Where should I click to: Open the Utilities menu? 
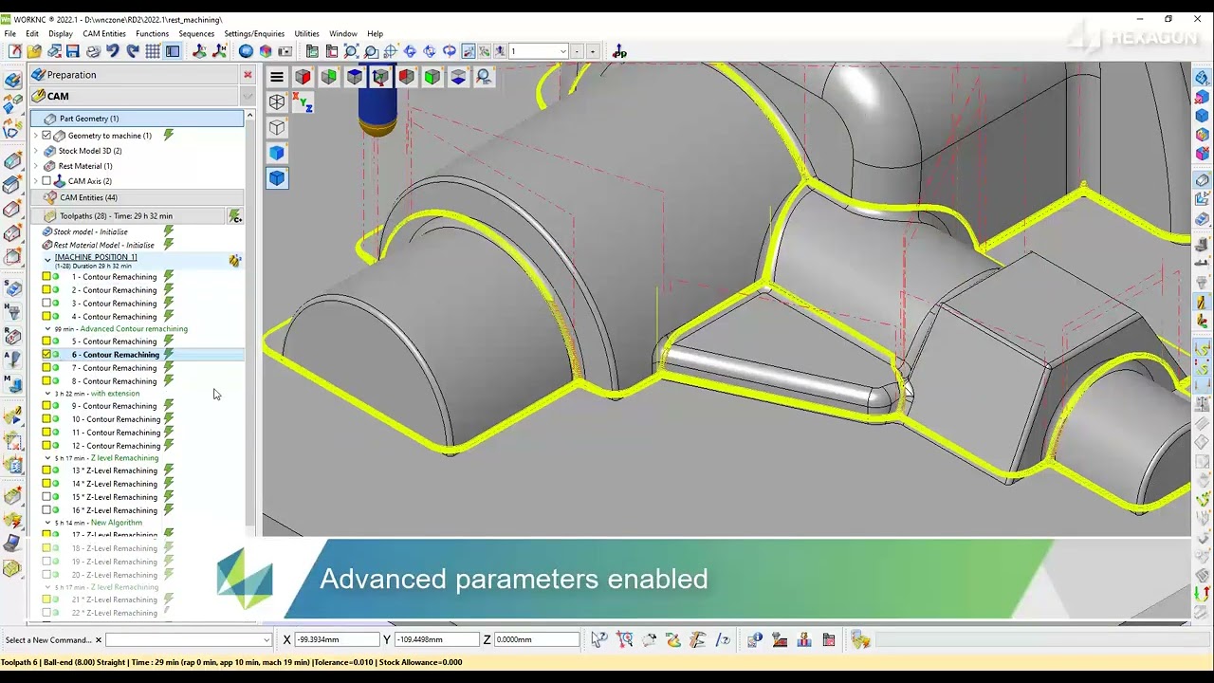click(306, 33)
